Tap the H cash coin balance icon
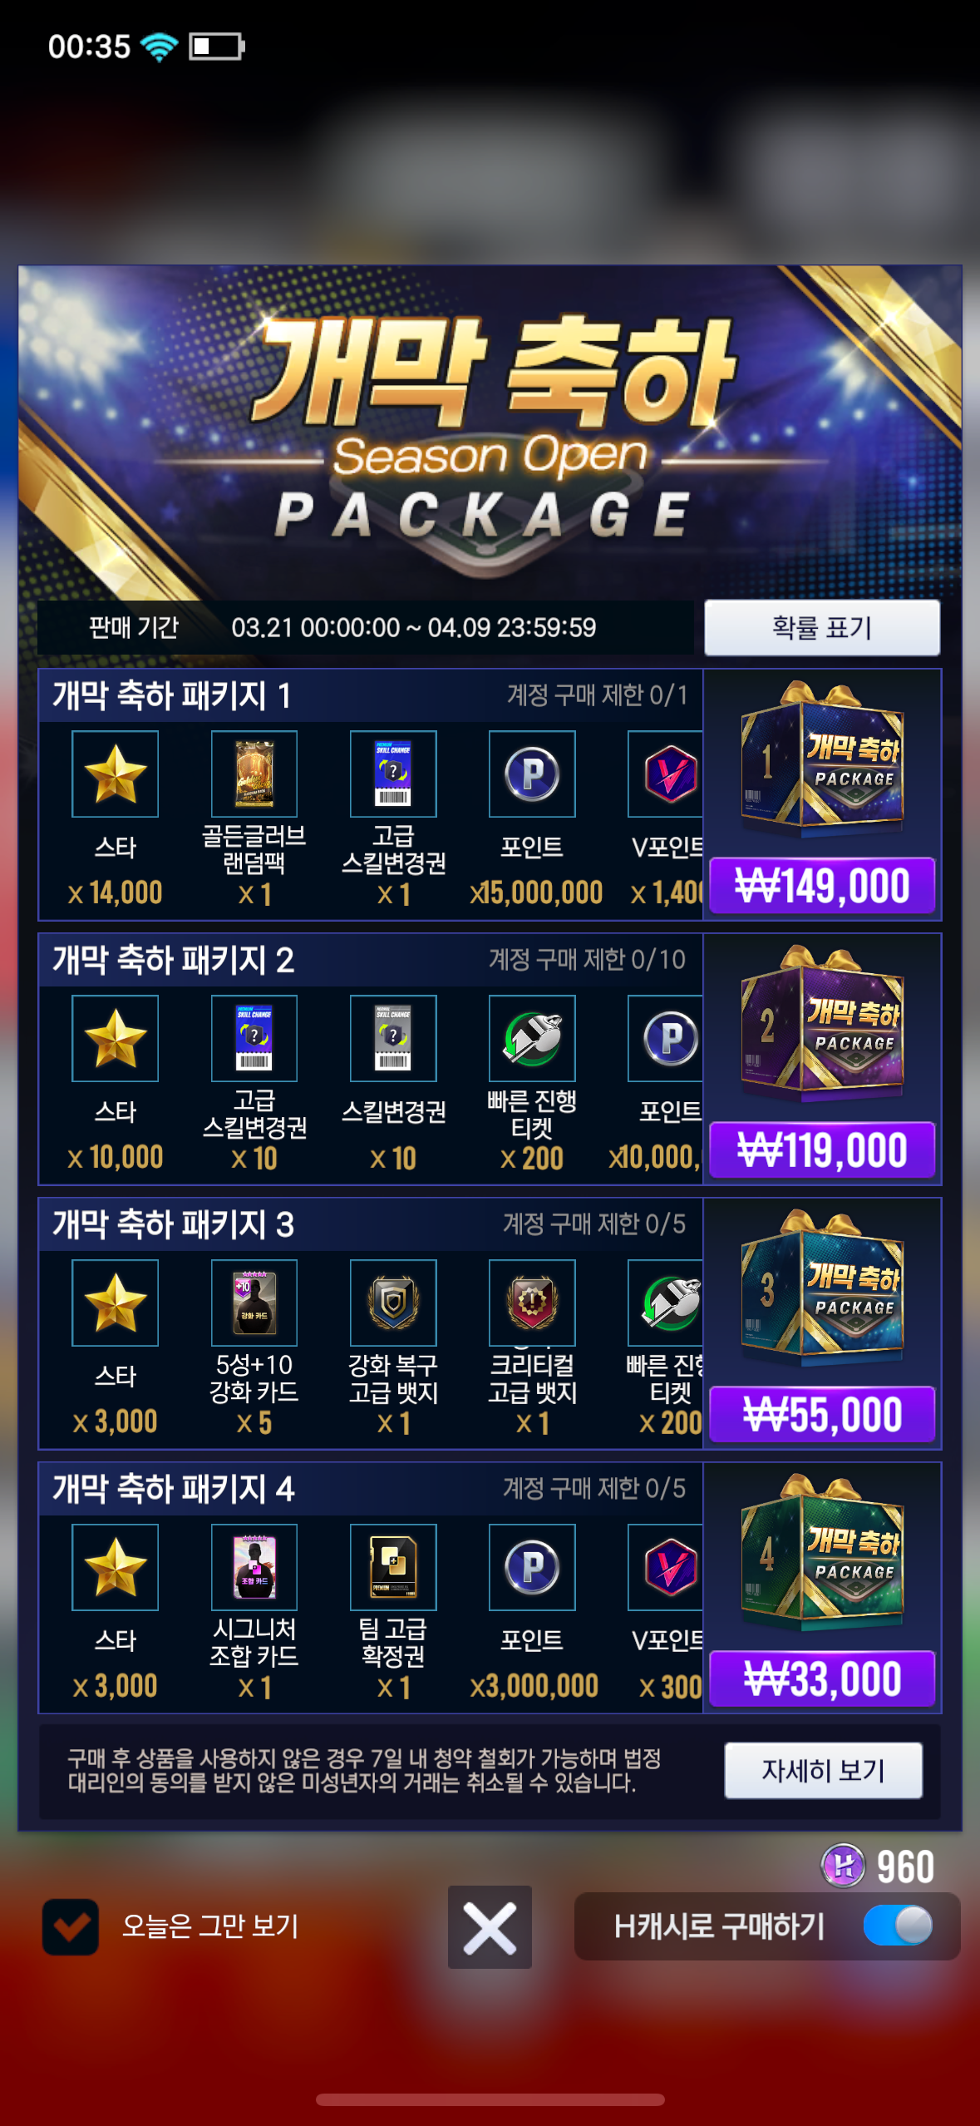 (x=843, y=1866)
